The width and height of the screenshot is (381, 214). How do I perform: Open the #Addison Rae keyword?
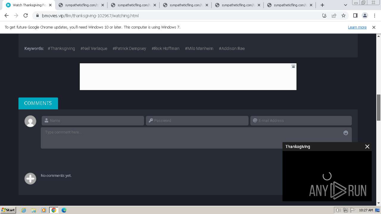tap(232, 48)
